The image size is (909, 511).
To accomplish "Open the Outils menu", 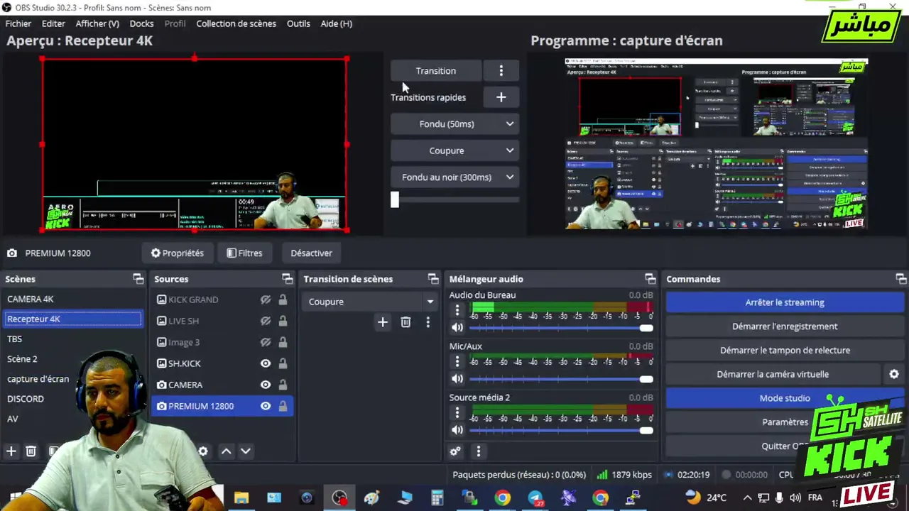I will (x=298, y=23).
